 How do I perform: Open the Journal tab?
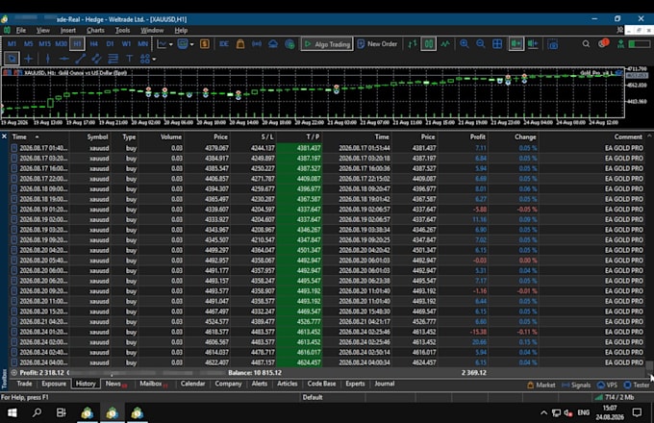[x=384, y=384]
